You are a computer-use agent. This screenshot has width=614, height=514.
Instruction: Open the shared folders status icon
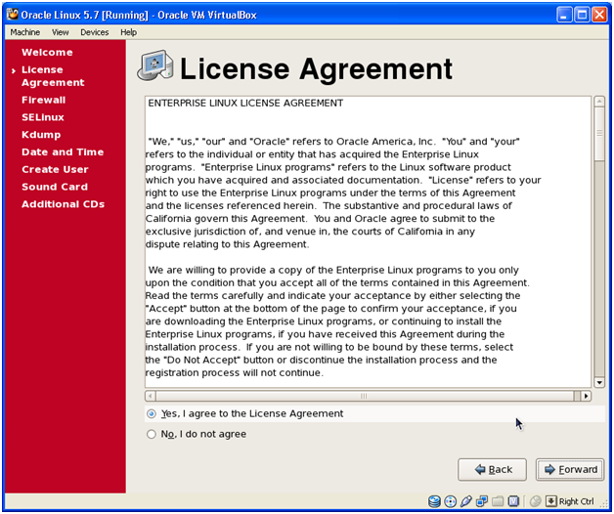[498, 501]
